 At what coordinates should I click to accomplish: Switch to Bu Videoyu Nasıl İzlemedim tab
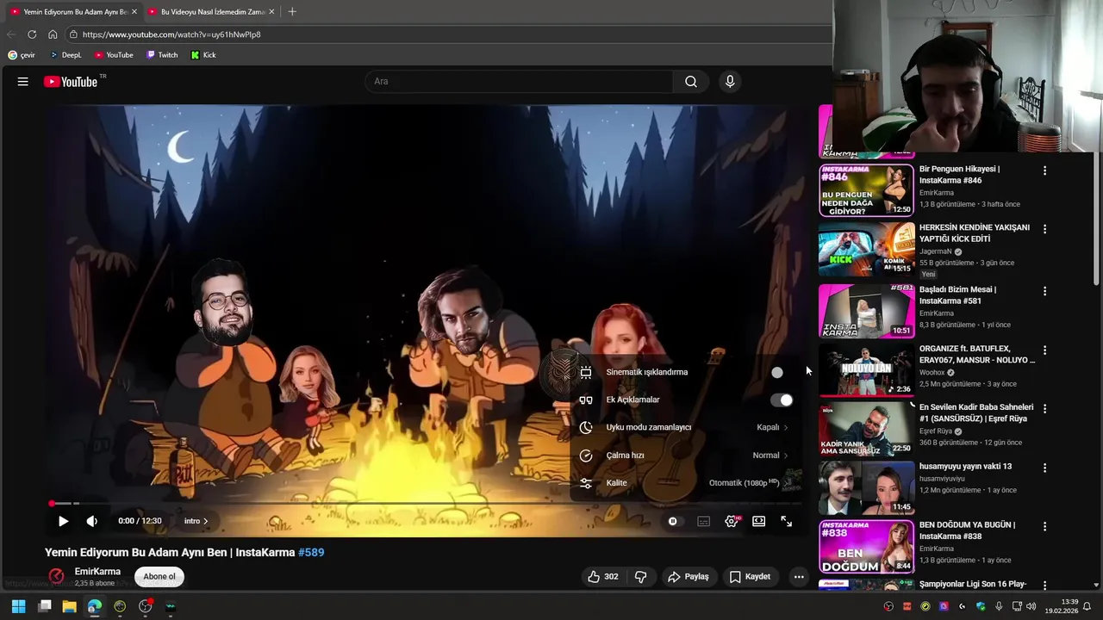coord(213,12)
